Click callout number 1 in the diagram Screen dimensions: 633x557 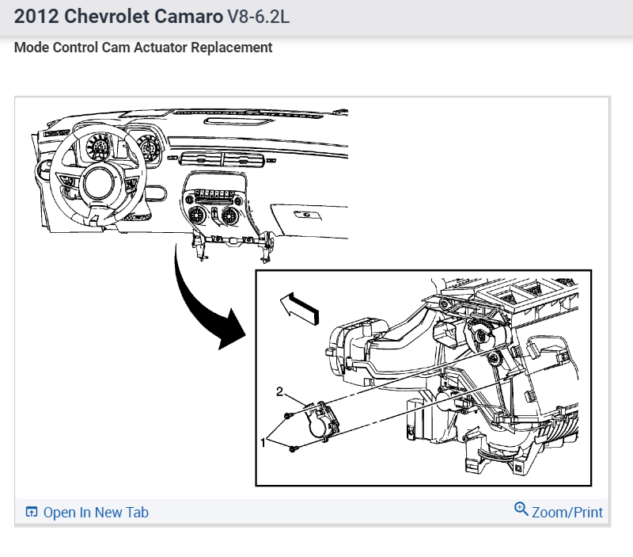tap(263, 443)
